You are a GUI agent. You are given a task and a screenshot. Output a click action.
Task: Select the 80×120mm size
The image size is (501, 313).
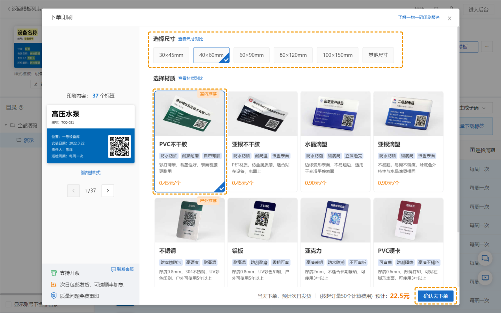tap(293, 55)
